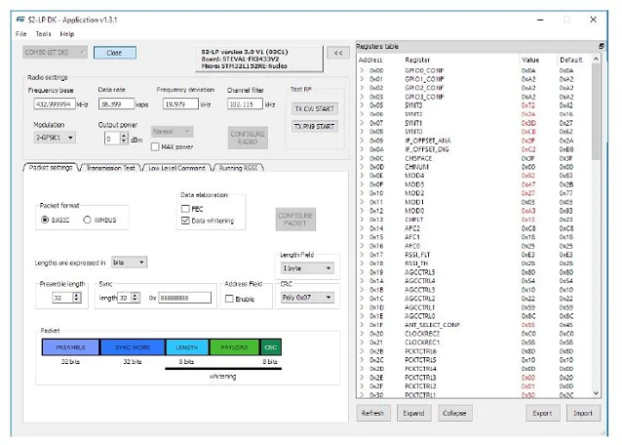The image size is (622, 445).
Task: Open the CRC Poly 0x07 dropdown
Action: pos(307,298)
